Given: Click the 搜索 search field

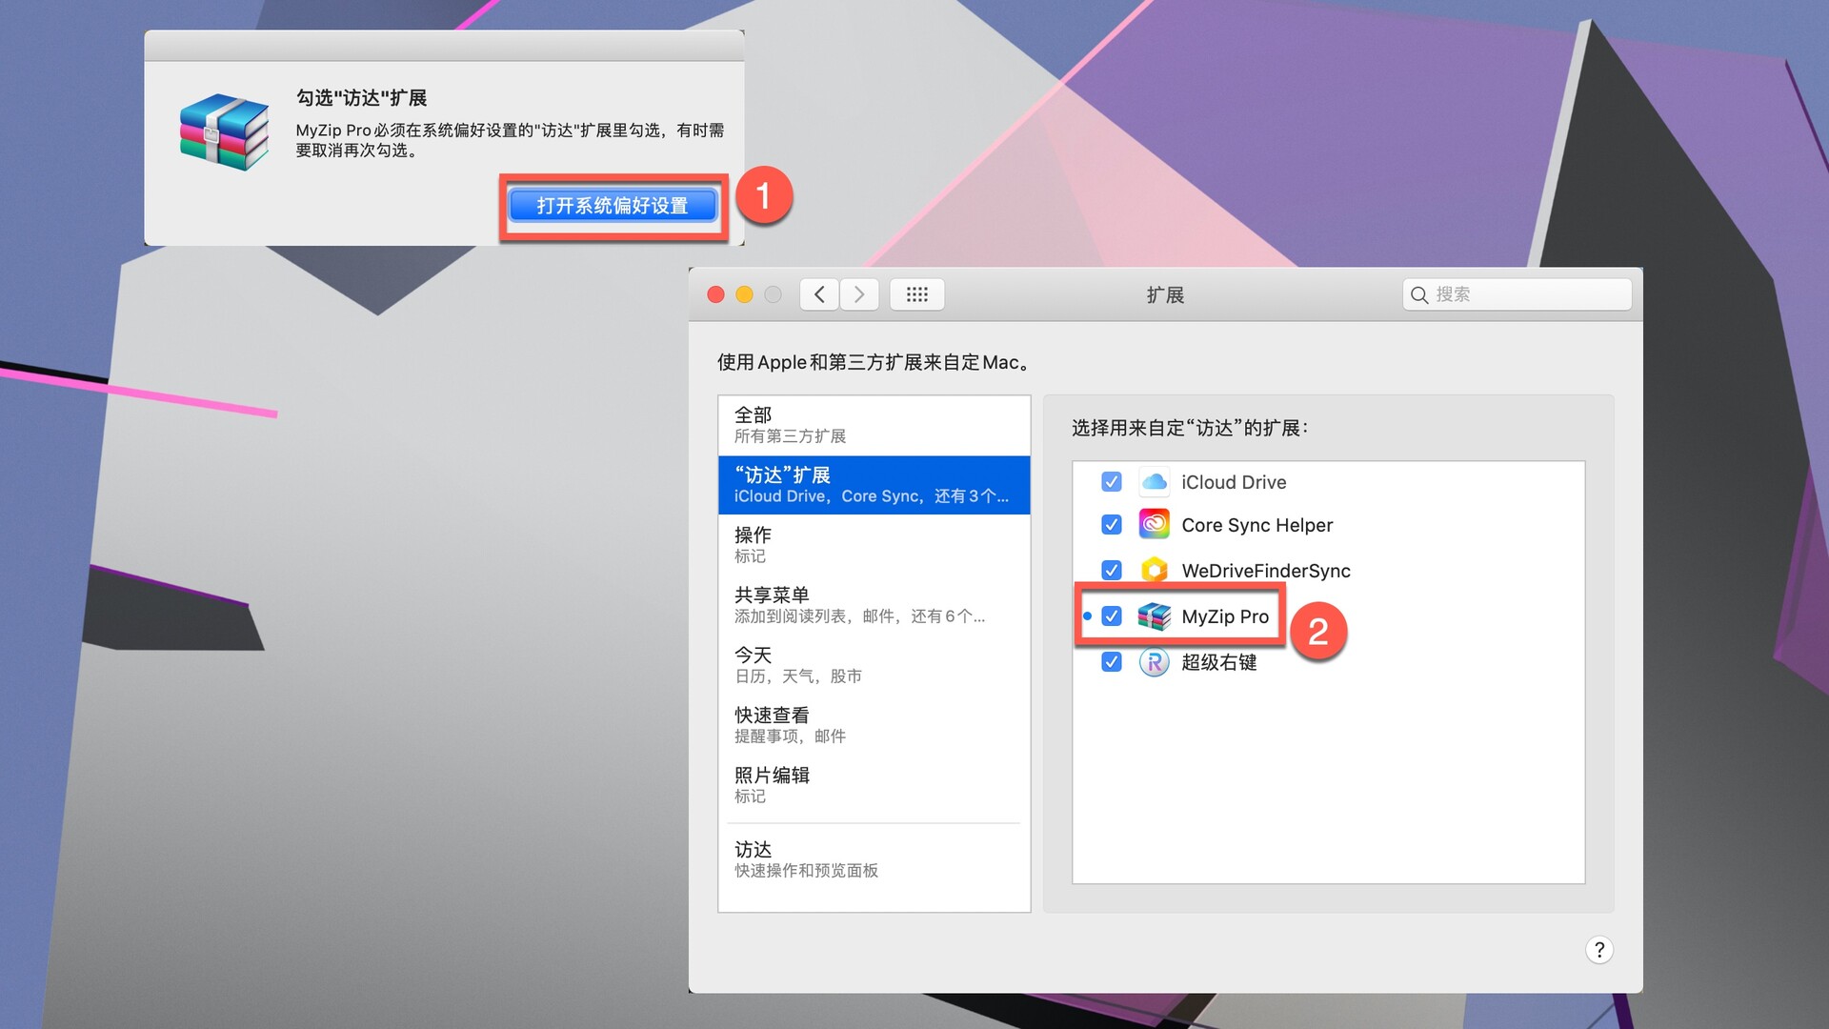Looking at the screenshot, I should (x=1517, y=294).
